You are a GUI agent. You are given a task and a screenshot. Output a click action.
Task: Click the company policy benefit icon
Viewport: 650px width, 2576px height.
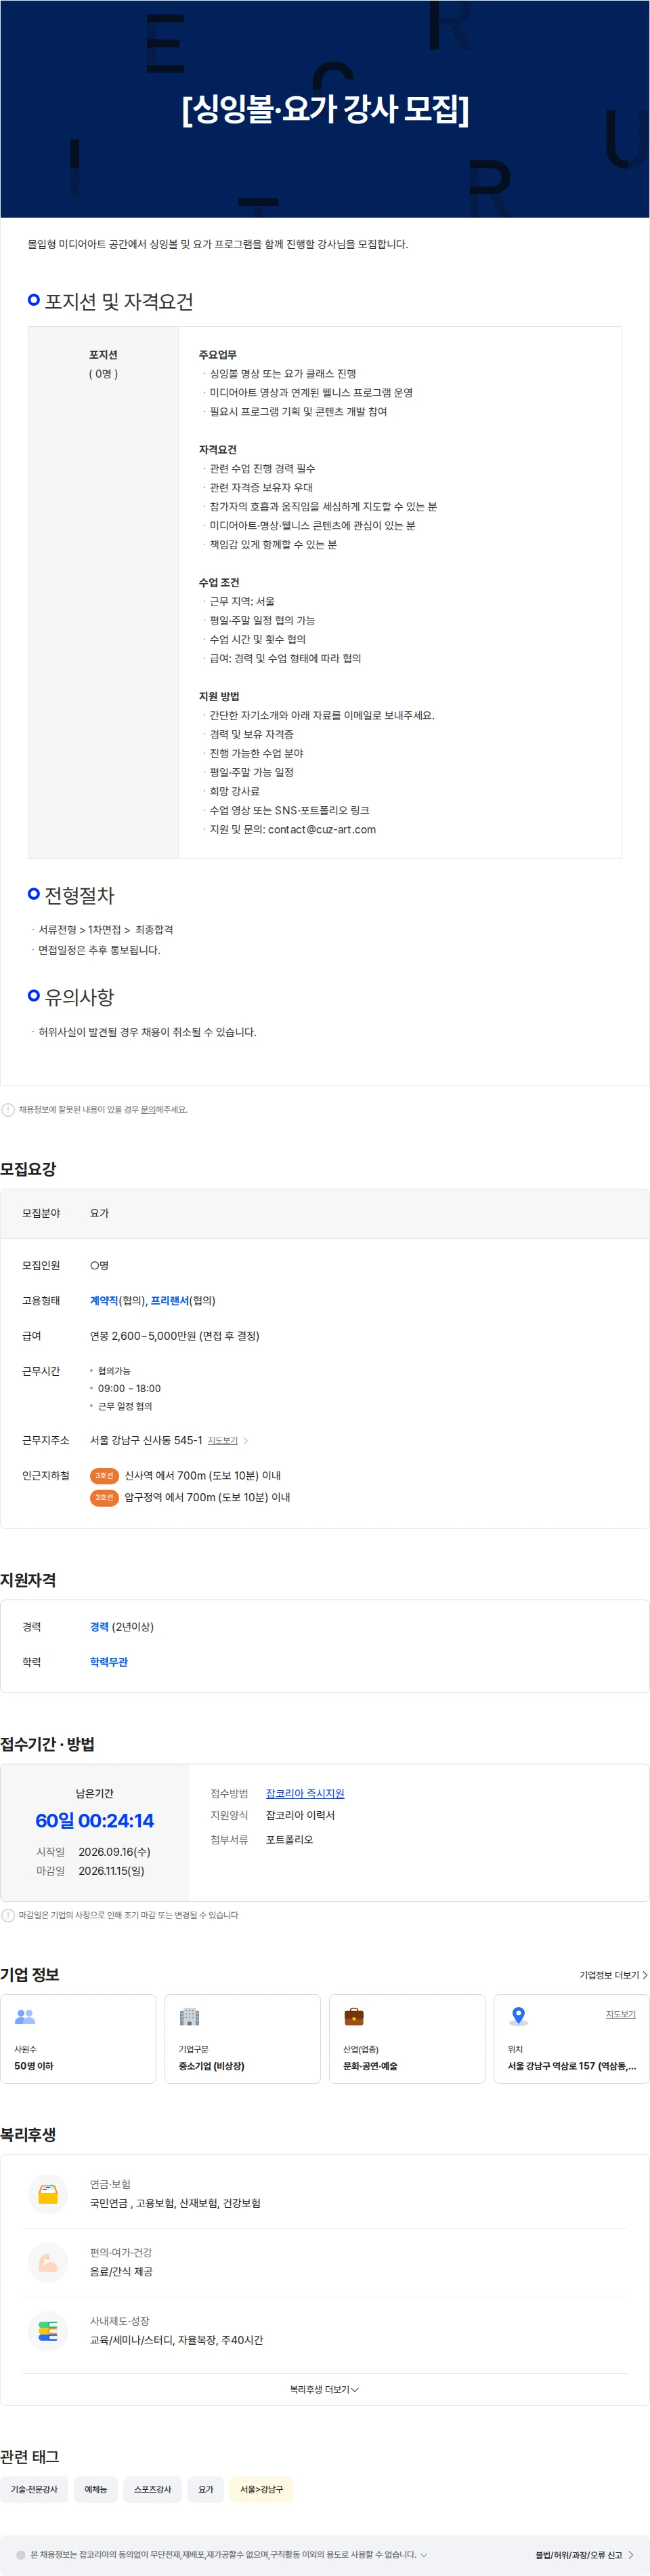click(48, 2331)
